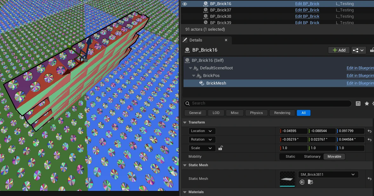This screenshot has width=374, height=196.
Task: Set Mobility to Static
Action: [290, 156]
